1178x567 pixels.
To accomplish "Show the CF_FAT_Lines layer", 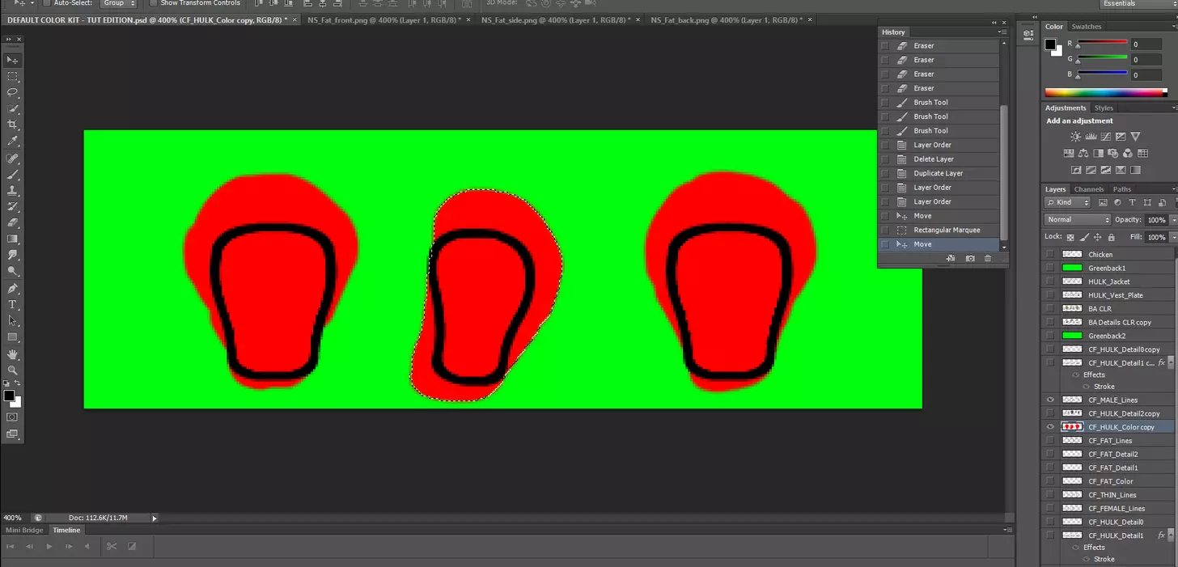I will coord(1050,441).
